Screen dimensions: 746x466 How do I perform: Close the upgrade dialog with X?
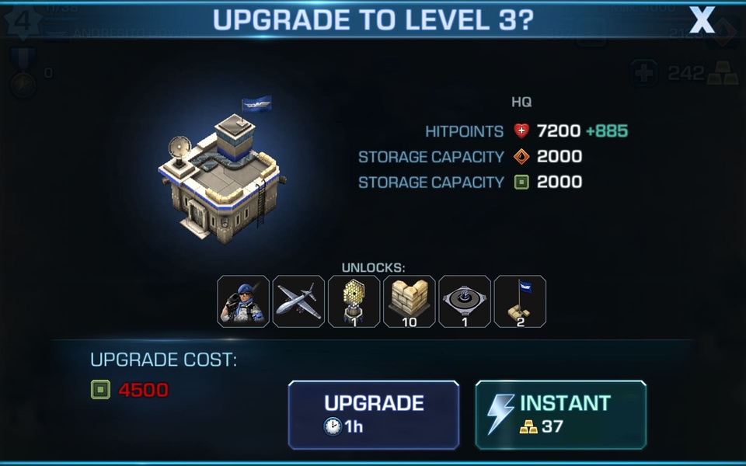[x=702, y=20]
